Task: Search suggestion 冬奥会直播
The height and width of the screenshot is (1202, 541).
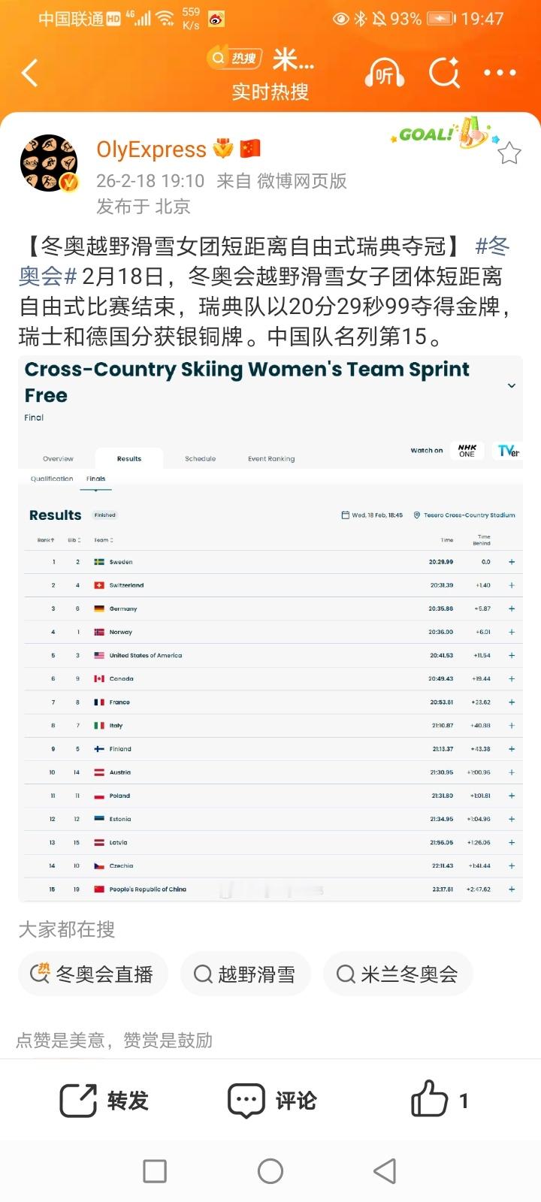Action: pyautogui.click(x=93, y=974)
